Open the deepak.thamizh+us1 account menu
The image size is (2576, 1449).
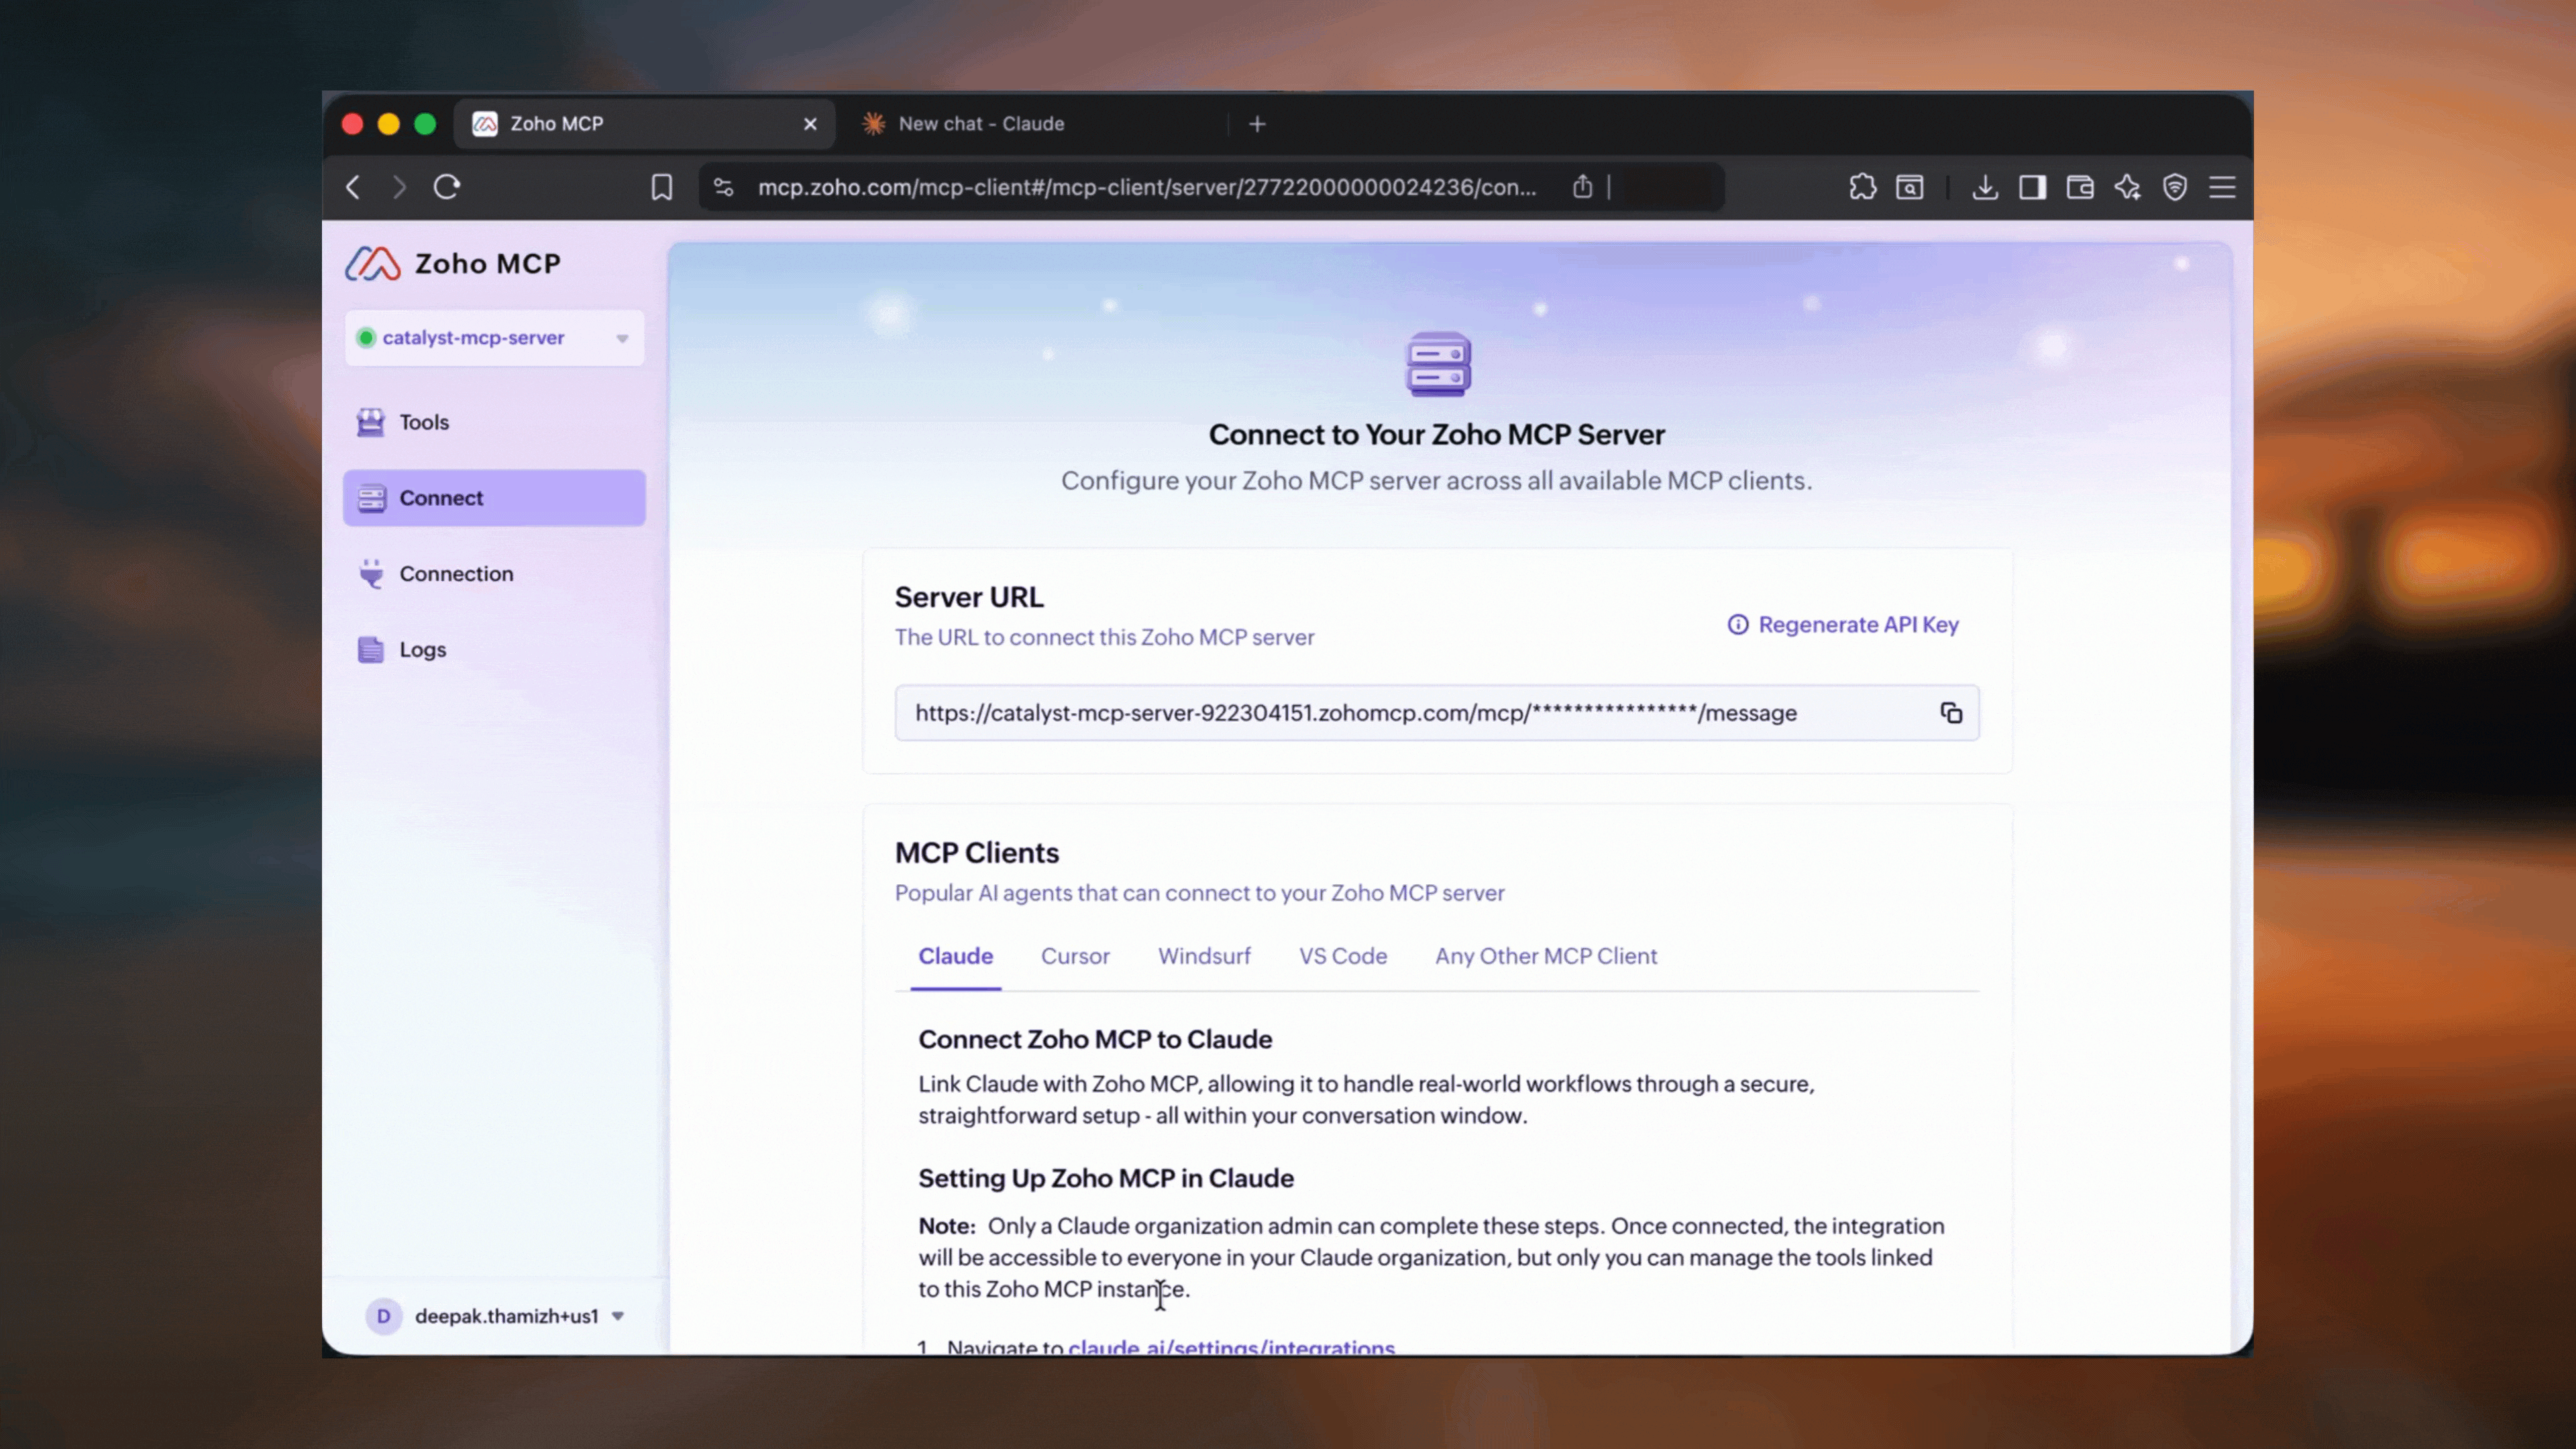(496, 1316)
